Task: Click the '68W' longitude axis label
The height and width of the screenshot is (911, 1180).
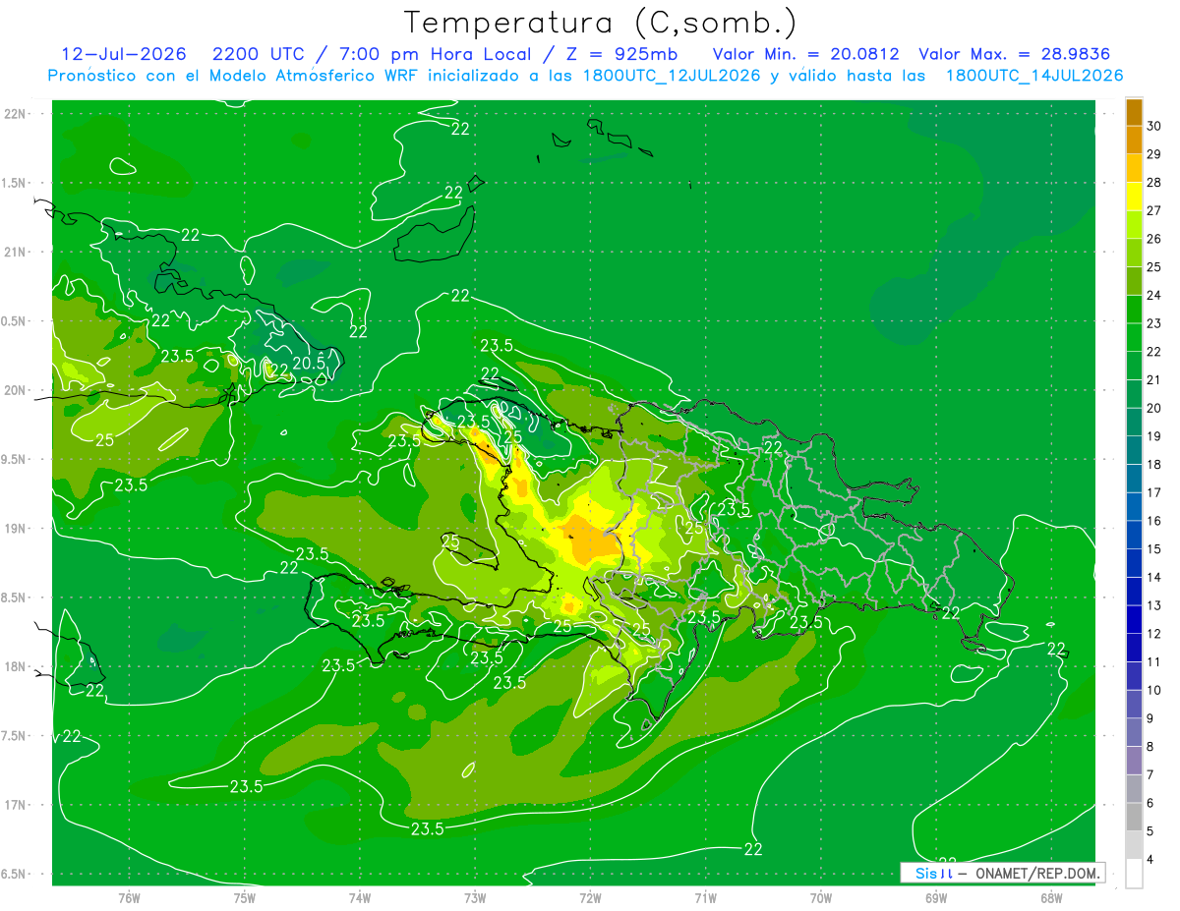Action: [1051, 897]
